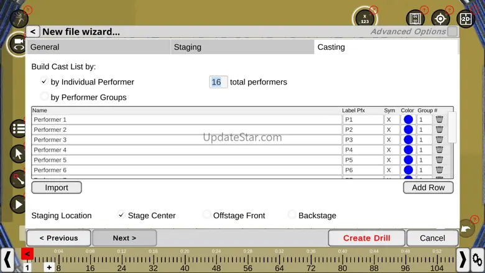This screenshot has width=485, height=273.
Task: Open color swatch for Performer 5
Action: [x=408, y=160]
